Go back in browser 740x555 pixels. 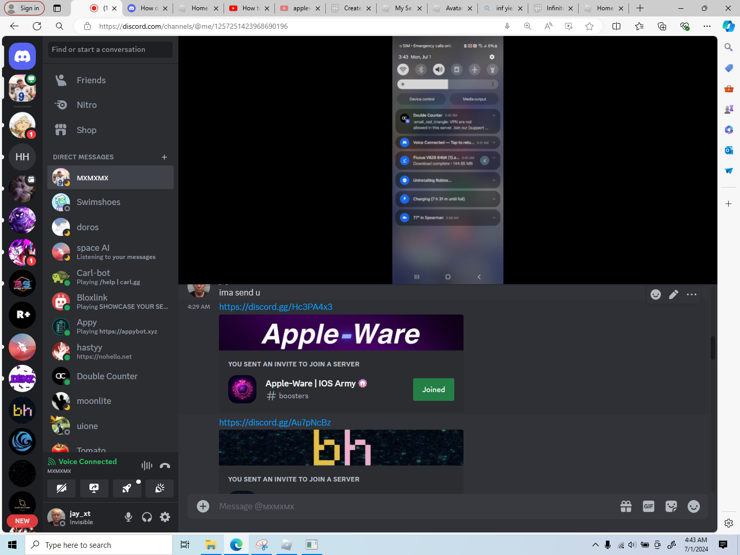click(x=14, y=26)
